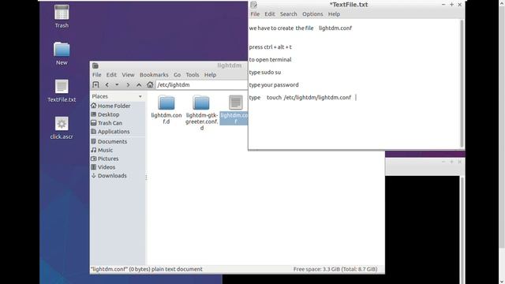
Task: Open the Trash icon on the desktop
Action: pyautogui.click(x=62, y=16)
